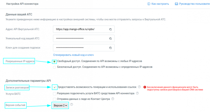
Task: Toggle checkbox for link generation and usage
Action: pyautogui.click(x=54, y=87)
